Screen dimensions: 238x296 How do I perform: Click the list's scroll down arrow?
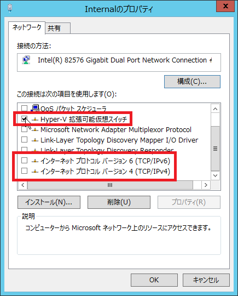click(x=215, y=175)
